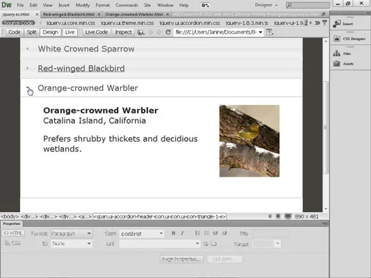Open live view options icon next to address
Image resolution: width=371 pixels, height=278 pixels.
[x=270, y=32]
